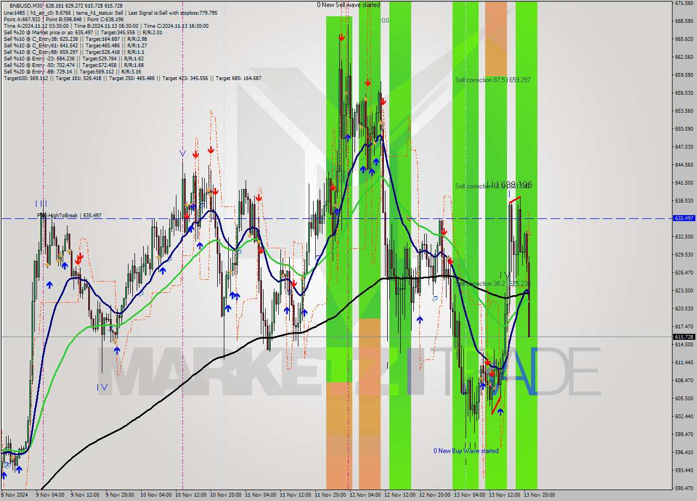Select the 'Line:1485' info line
697x501 pixels.
[x=111, y=13]
